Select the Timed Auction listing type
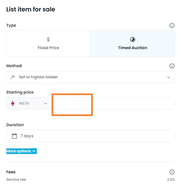184x186 pixels. pos(132,44)
